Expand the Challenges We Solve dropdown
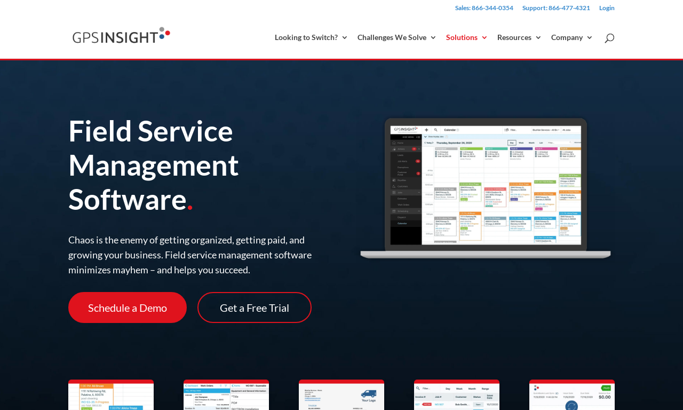The height and width of the screenshot is (410, 683). 397,37
